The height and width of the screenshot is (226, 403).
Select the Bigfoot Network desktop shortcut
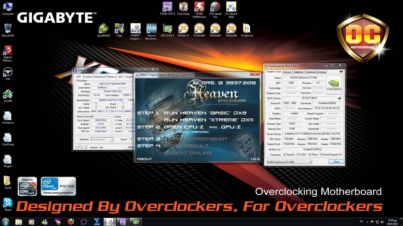point(8,54)
